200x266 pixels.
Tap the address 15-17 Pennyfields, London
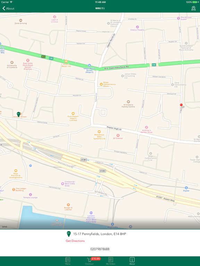(100, 234)
